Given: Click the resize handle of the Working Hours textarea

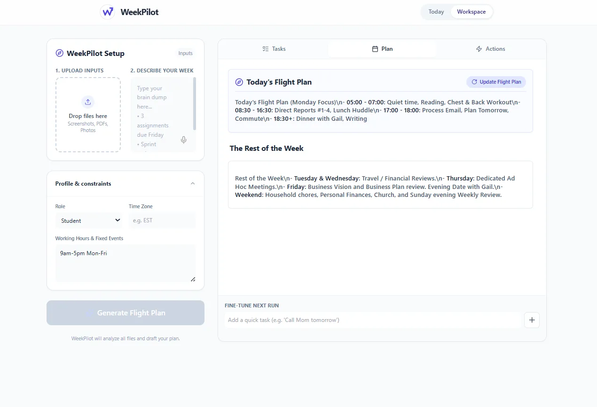Looking at the screenshot, I should (x=193, y=279).
